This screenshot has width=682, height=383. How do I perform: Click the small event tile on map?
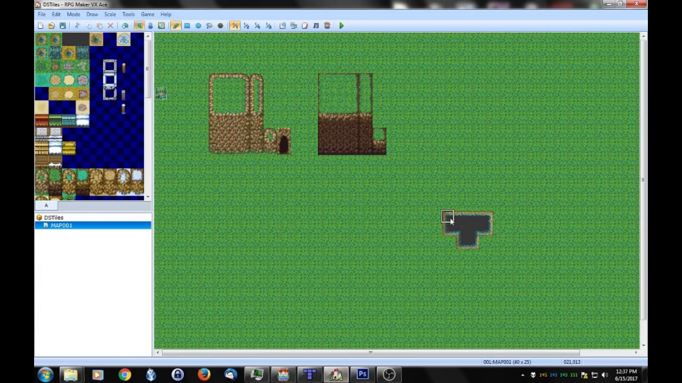pos(161,94)
